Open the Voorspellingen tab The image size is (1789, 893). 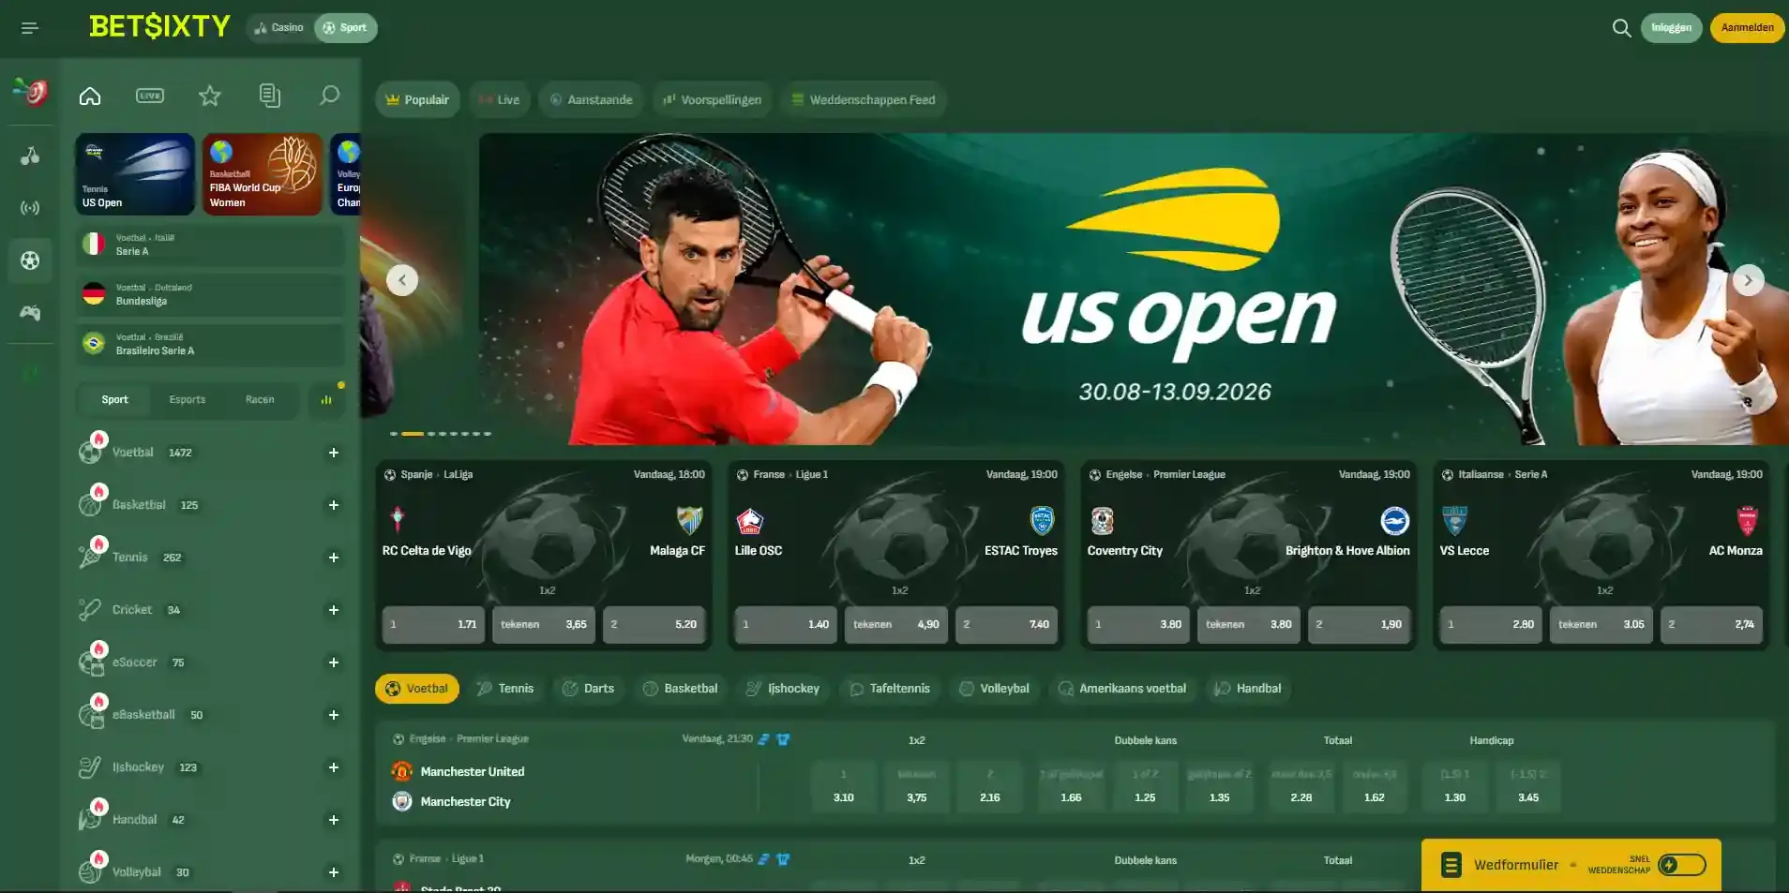coord(713,99)
